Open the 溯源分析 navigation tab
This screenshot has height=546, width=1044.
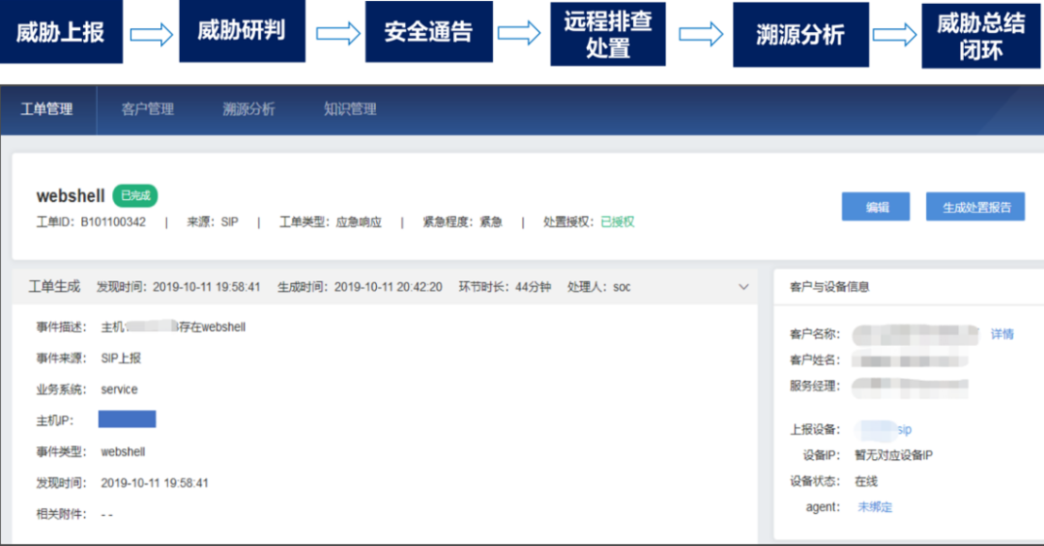[x=248, y=109]
